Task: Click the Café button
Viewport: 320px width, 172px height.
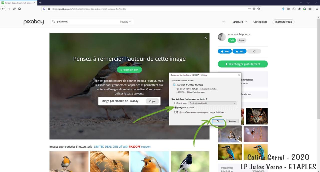Action: pos(232,40)
